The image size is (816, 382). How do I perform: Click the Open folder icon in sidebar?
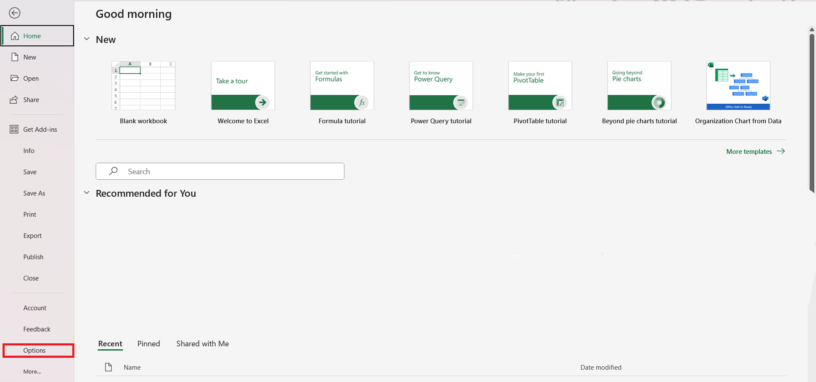[x=15, y=78]
